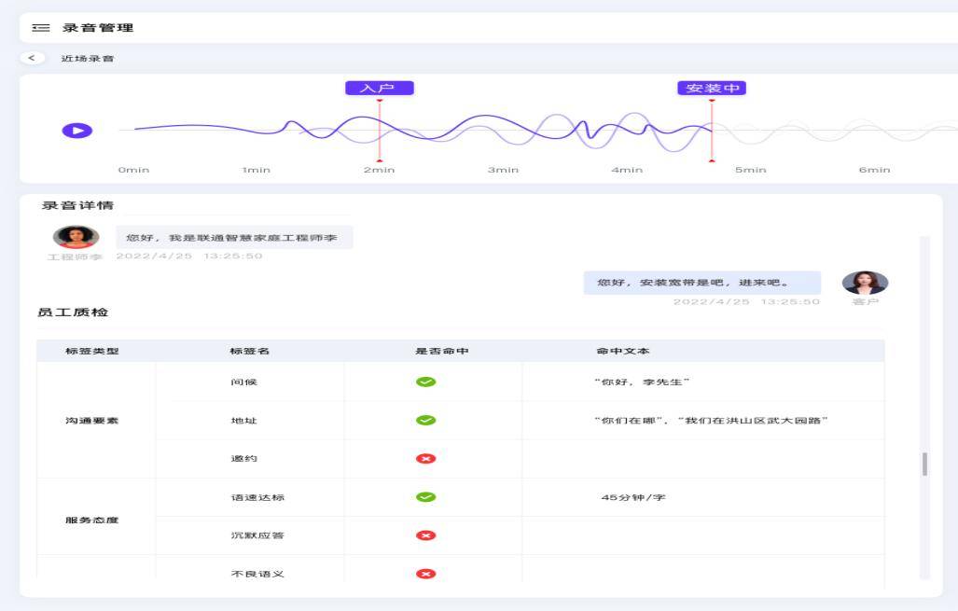Click the 安装中 timeline marker label

coord(712,89)
